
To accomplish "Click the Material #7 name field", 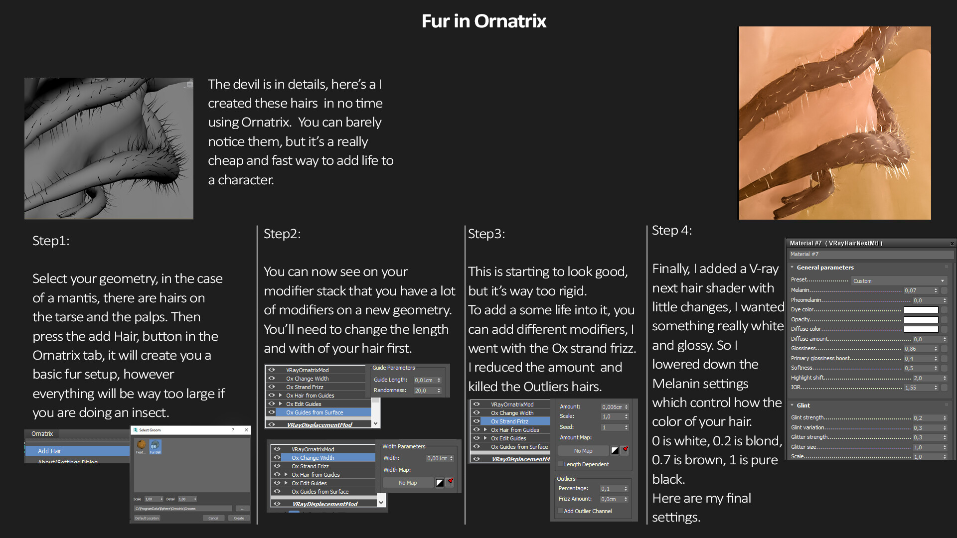I will point(871,255).
